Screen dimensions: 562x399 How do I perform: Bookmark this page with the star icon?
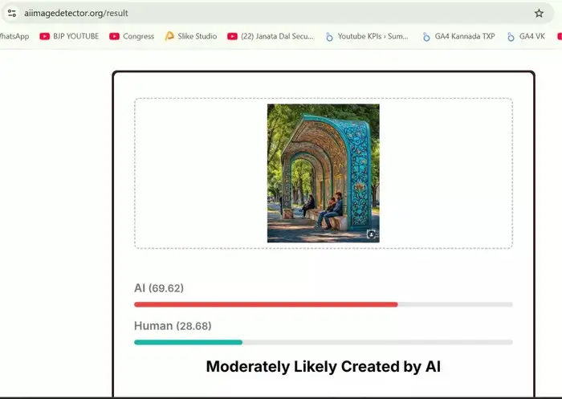tap(539, 14)
